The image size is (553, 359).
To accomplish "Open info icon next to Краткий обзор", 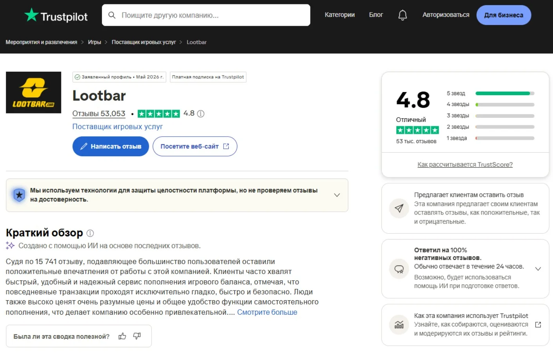I will [x=90, y=233].
